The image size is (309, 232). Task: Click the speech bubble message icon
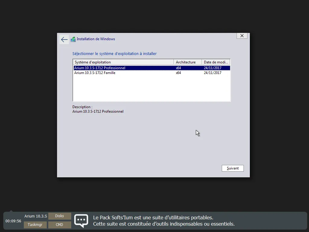(81, 221)
